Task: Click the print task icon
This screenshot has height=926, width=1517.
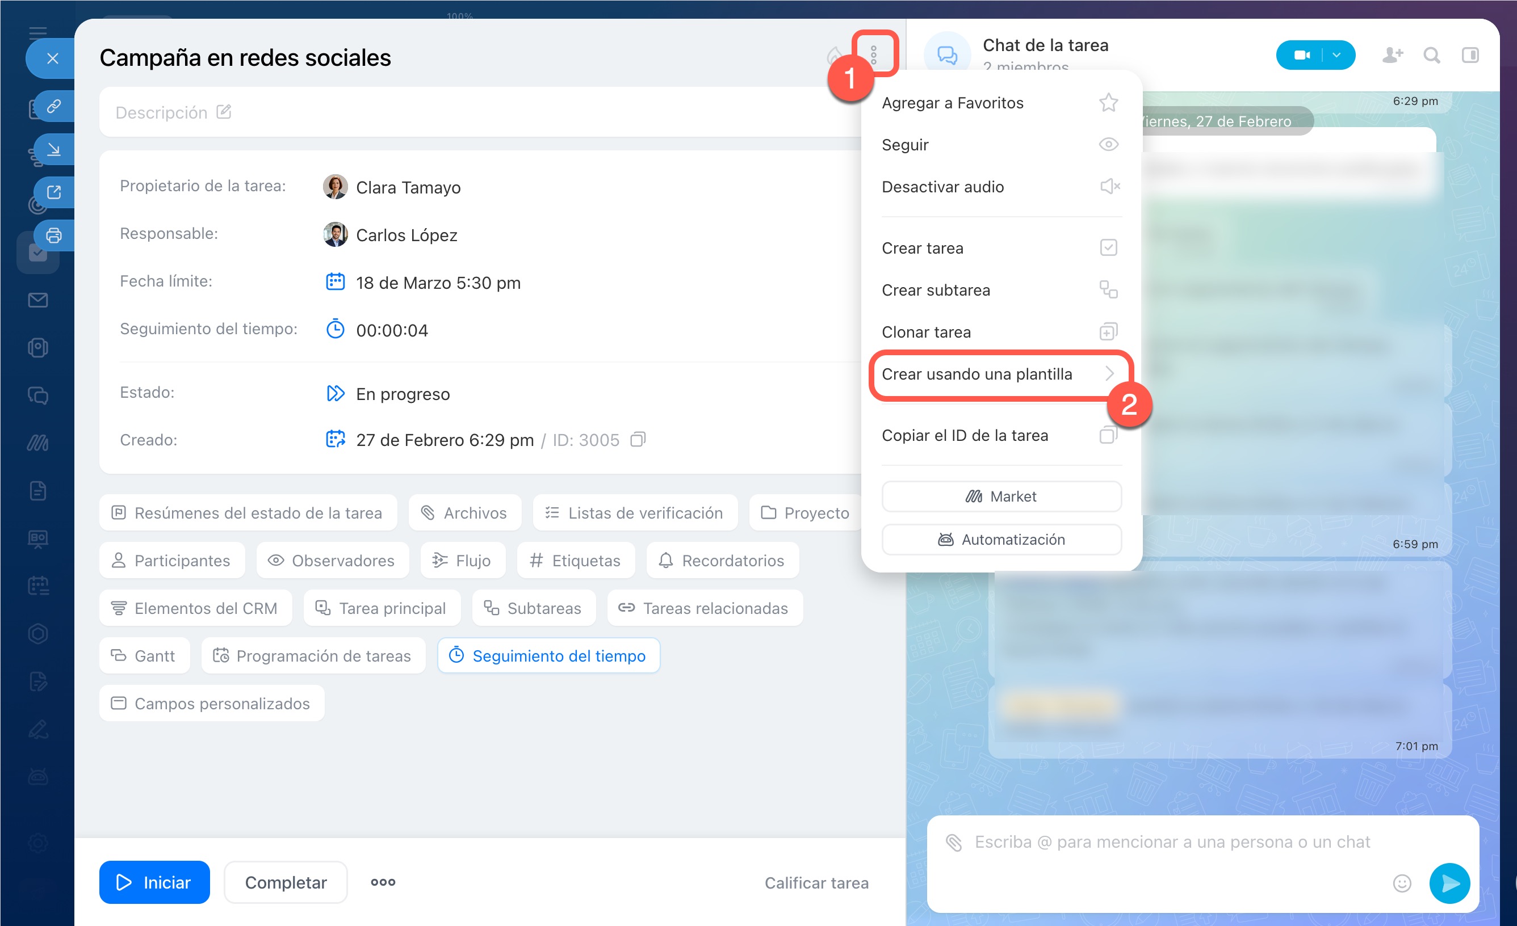Action: point(53,235)
